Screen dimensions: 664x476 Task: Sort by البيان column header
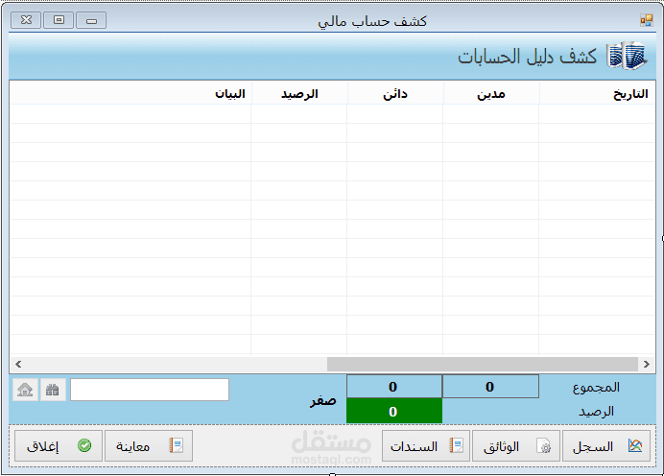(x=130, y=93)
